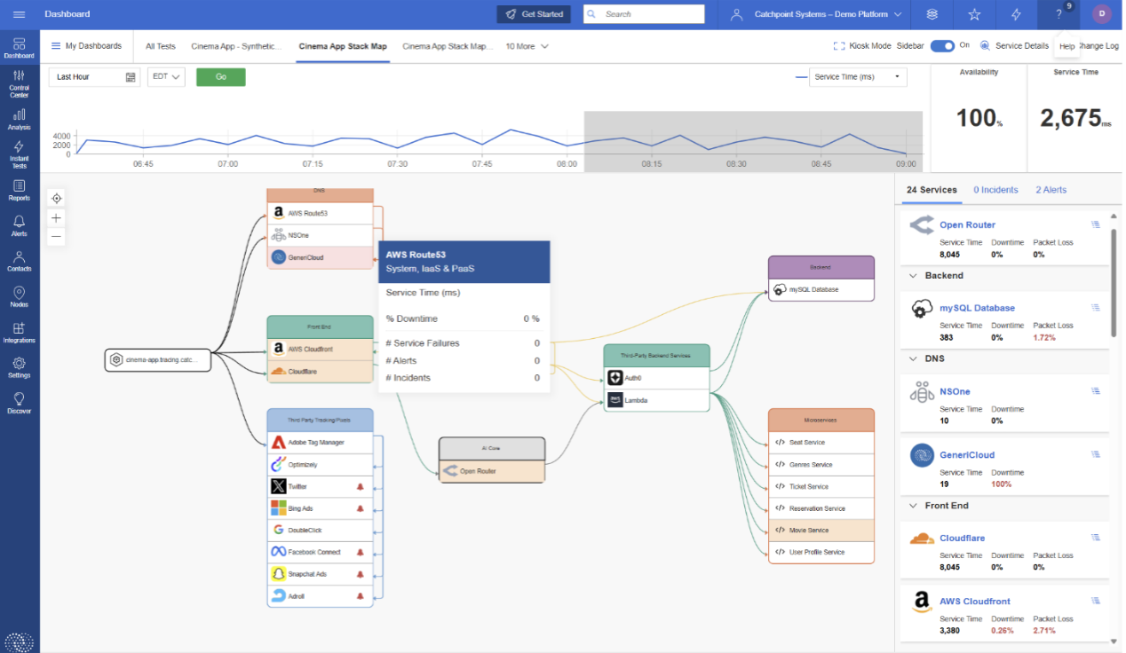Open the Nodes sidebar section
This screenshot has height=653, width=1126.
tap(19, 296)
